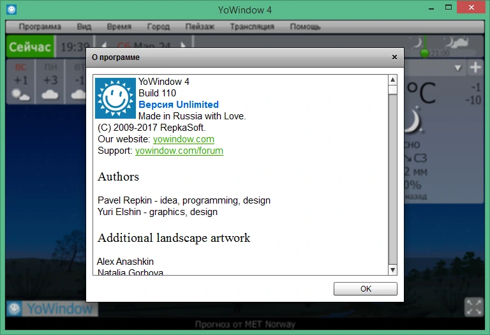Open the Трансляция menu
Screen dimensions: 490x335
(252, 27)
